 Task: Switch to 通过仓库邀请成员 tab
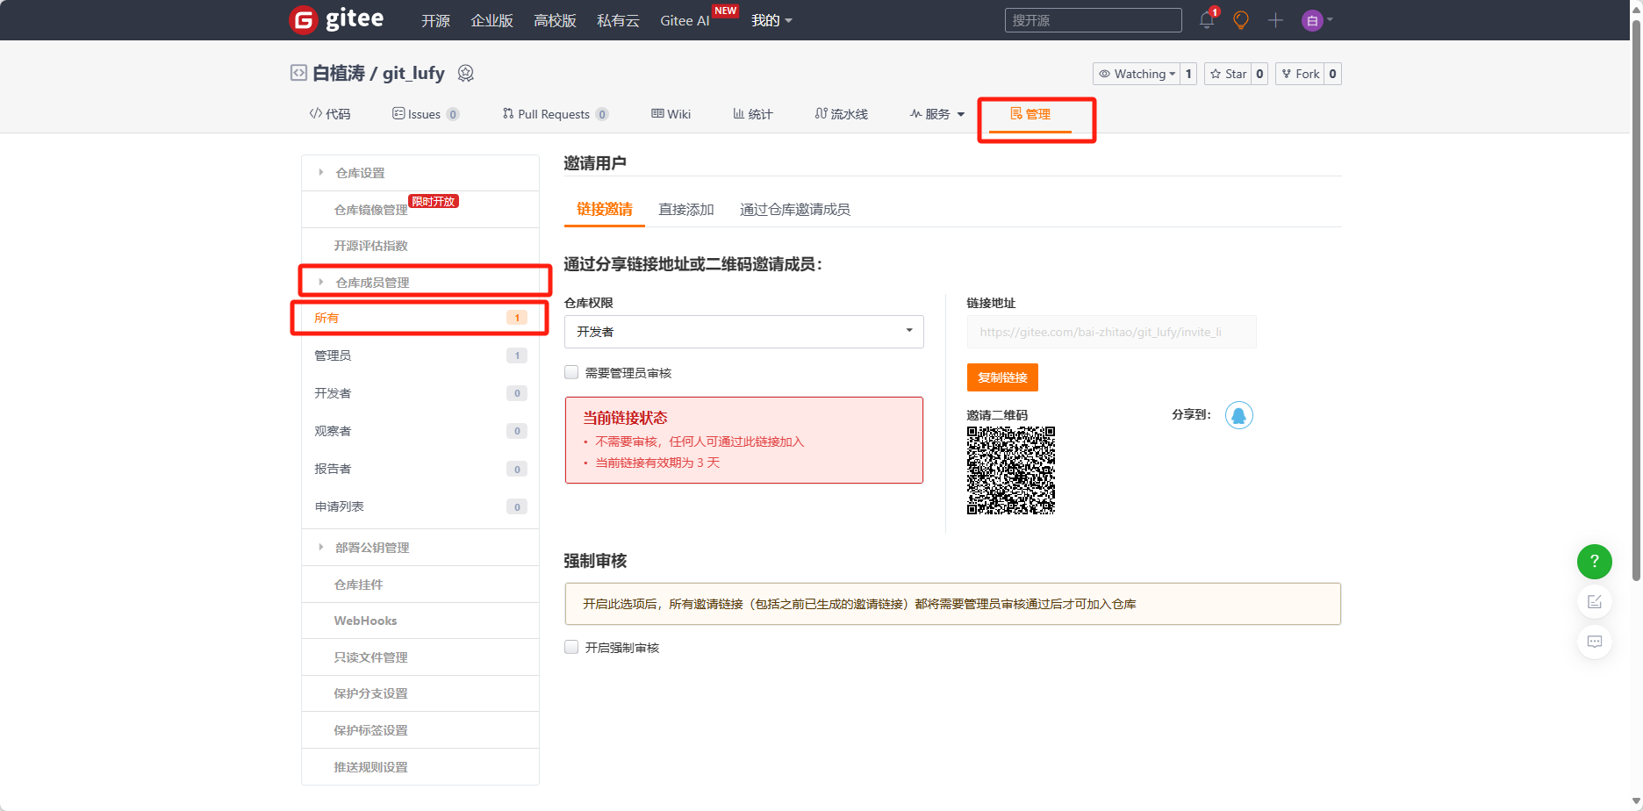pyautogui.click(x=795, y=209)
